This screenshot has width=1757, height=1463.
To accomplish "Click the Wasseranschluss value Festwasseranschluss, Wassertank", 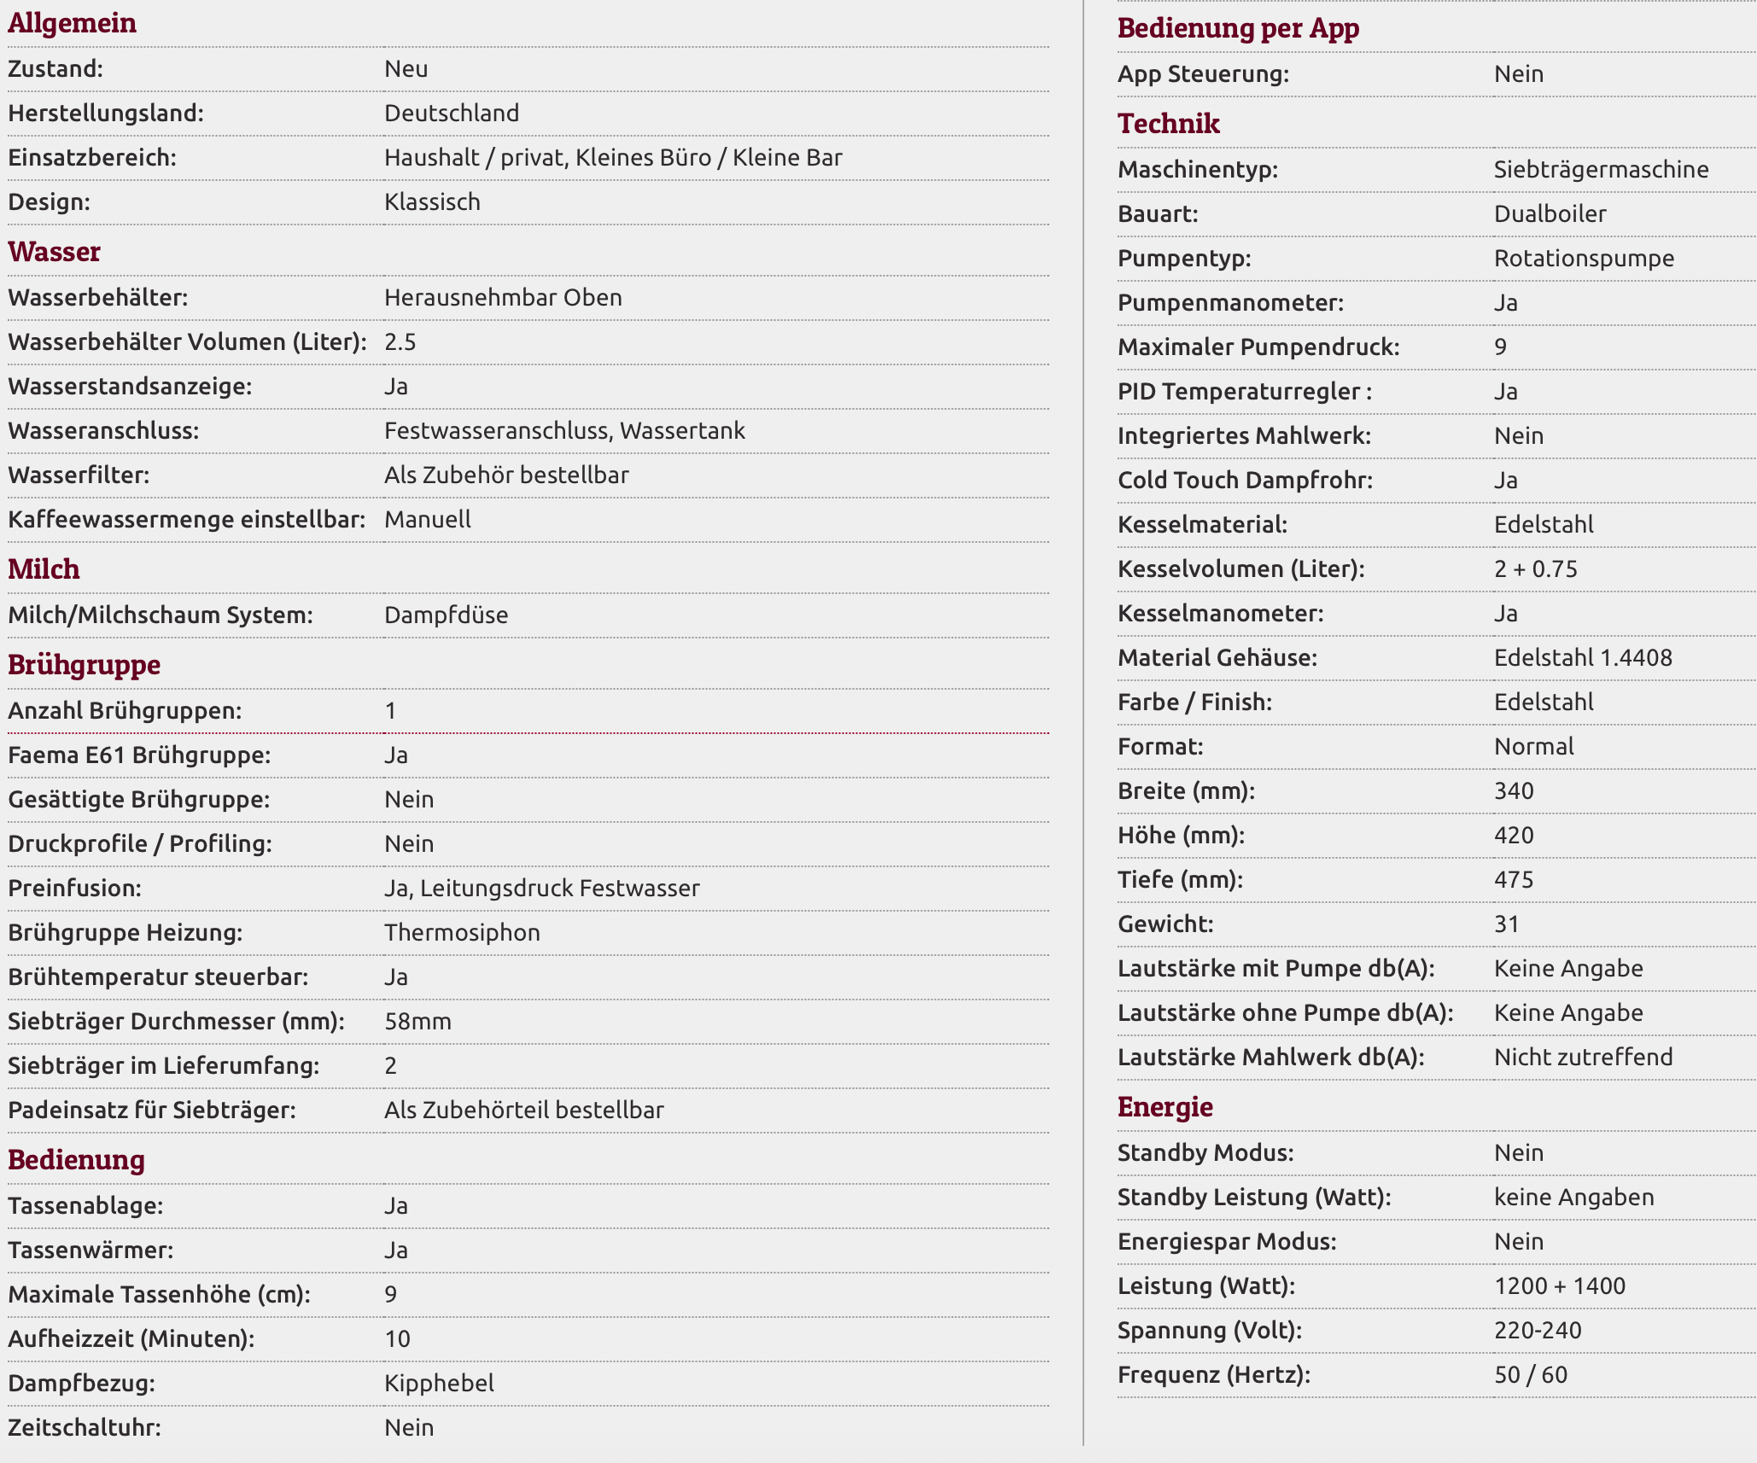I will pyautogui.click(x=564, y=431).
